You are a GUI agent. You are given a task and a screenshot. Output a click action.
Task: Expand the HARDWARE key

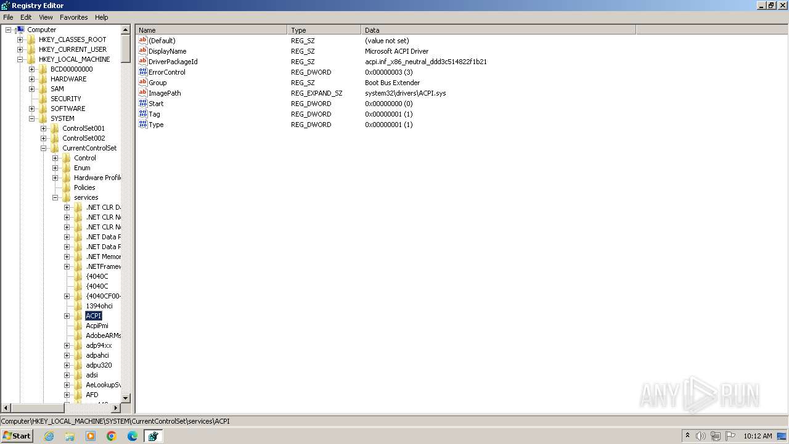point(32,79)
